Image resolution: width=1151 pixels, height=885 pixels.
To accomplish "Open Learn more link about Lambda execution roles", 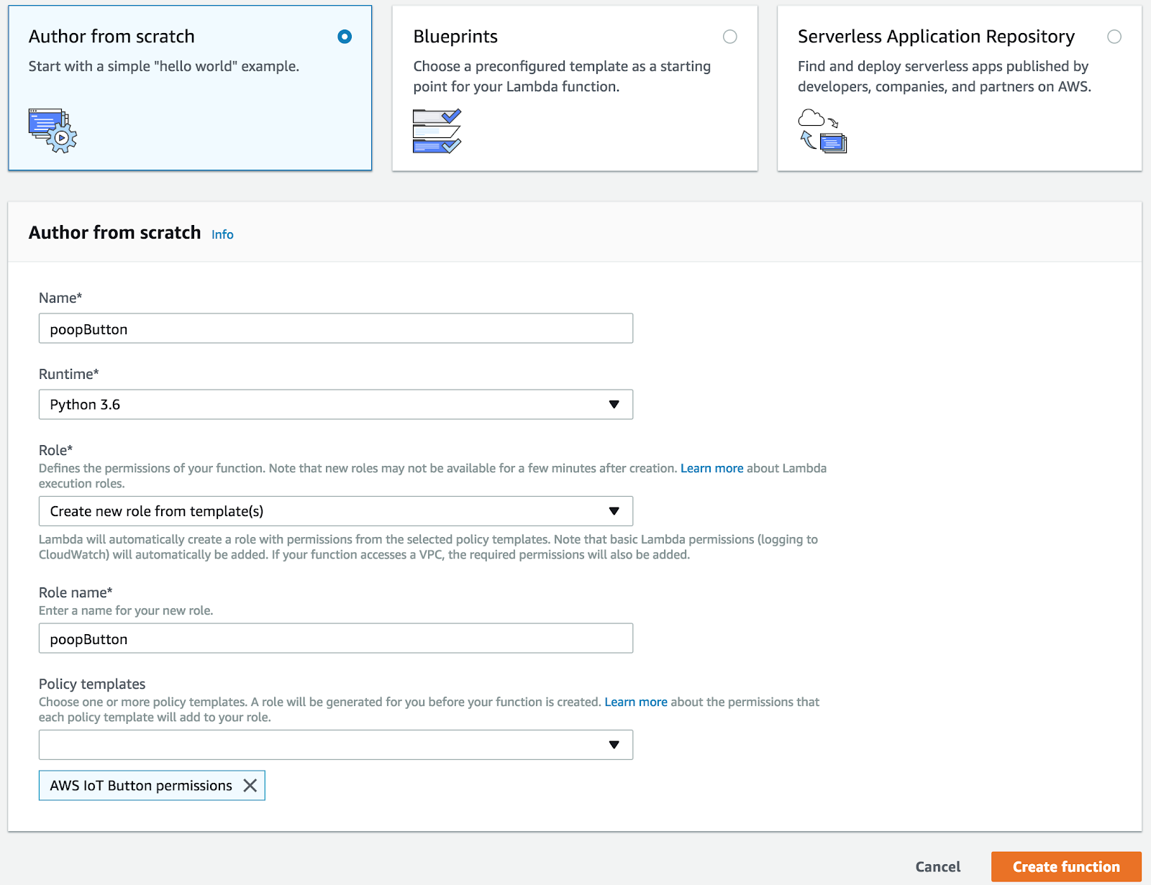I will [x=712, y=468].
